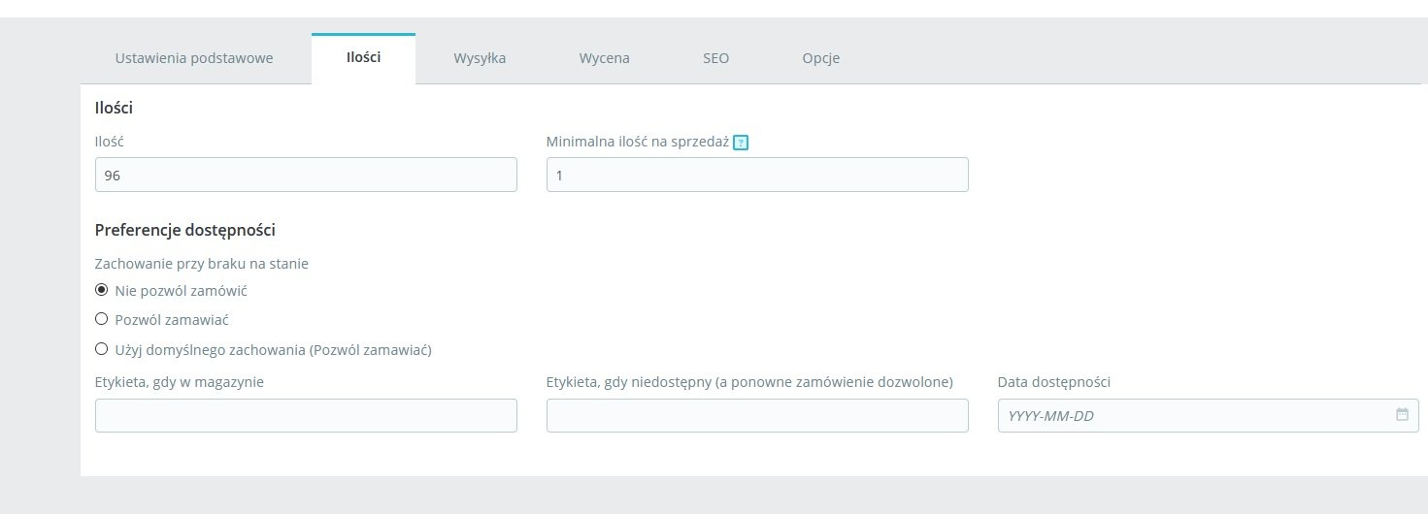Click the YYYY-MM-DD availability date field

pos(1194,415)
